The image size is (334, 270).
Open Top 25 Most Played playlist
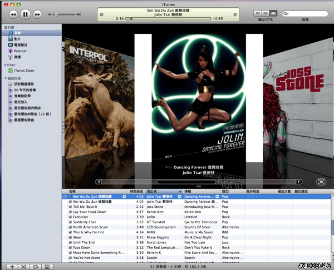click(32, 114)
